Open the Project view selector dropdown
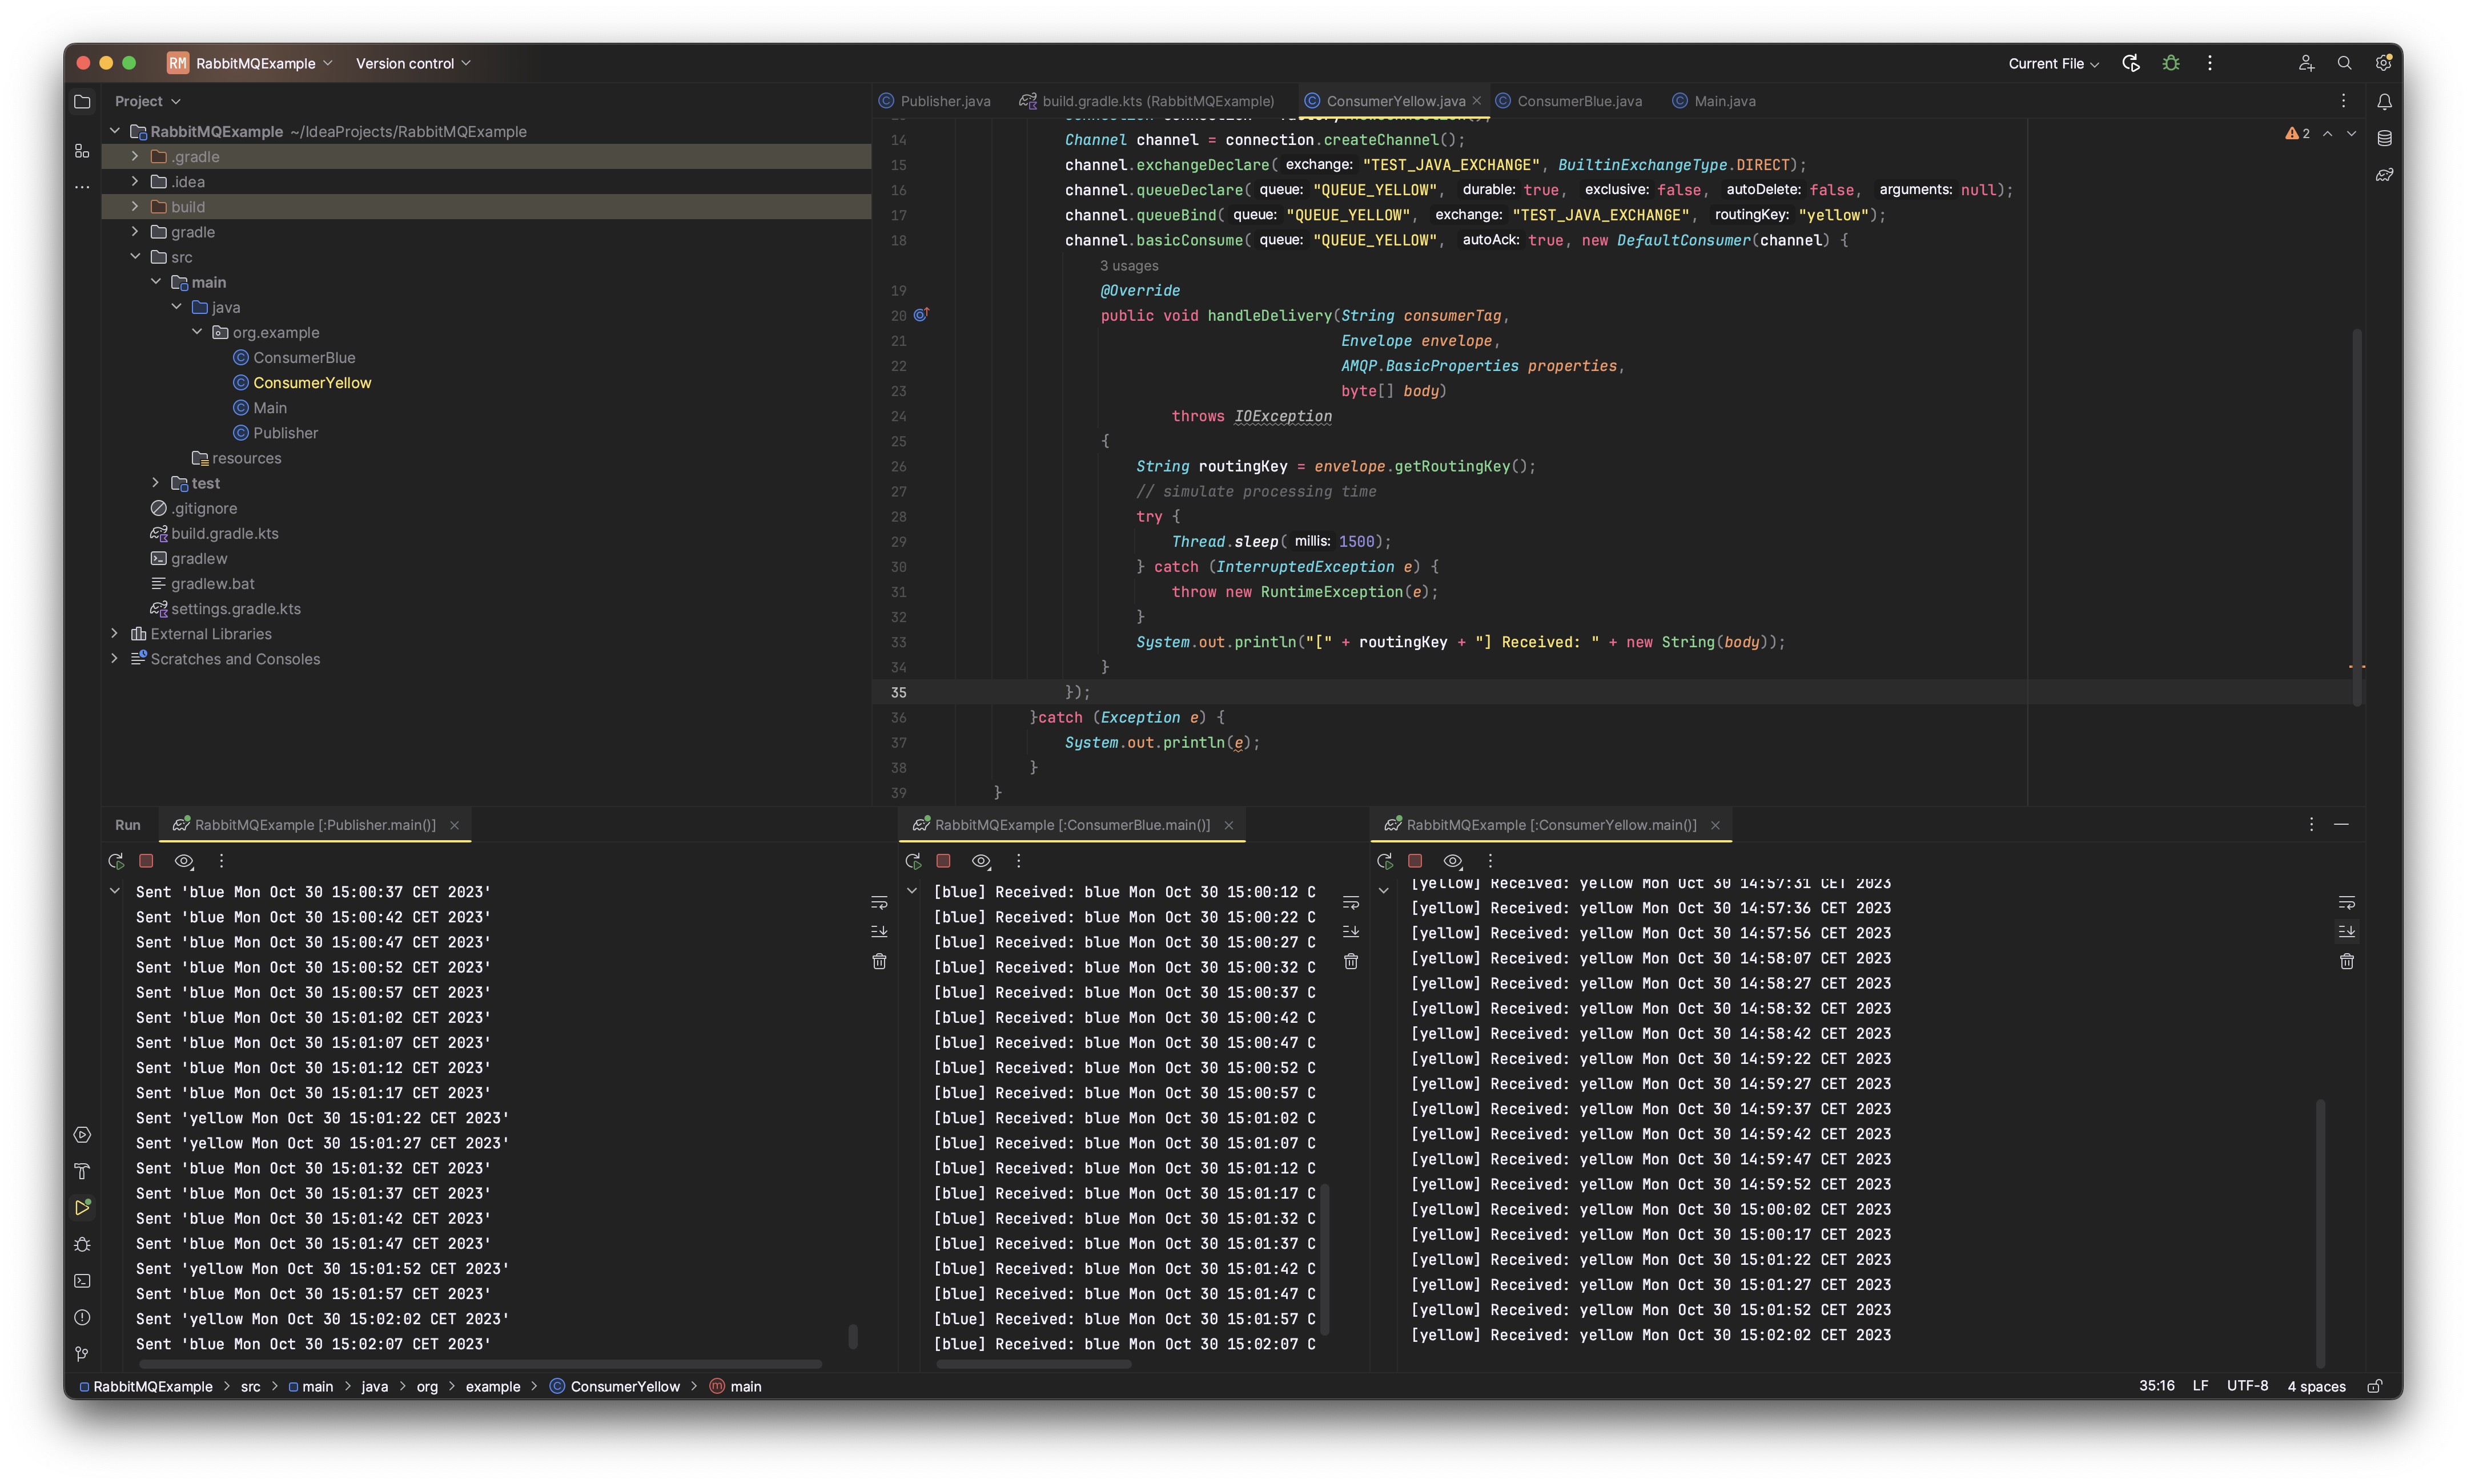 click(147, 101)
